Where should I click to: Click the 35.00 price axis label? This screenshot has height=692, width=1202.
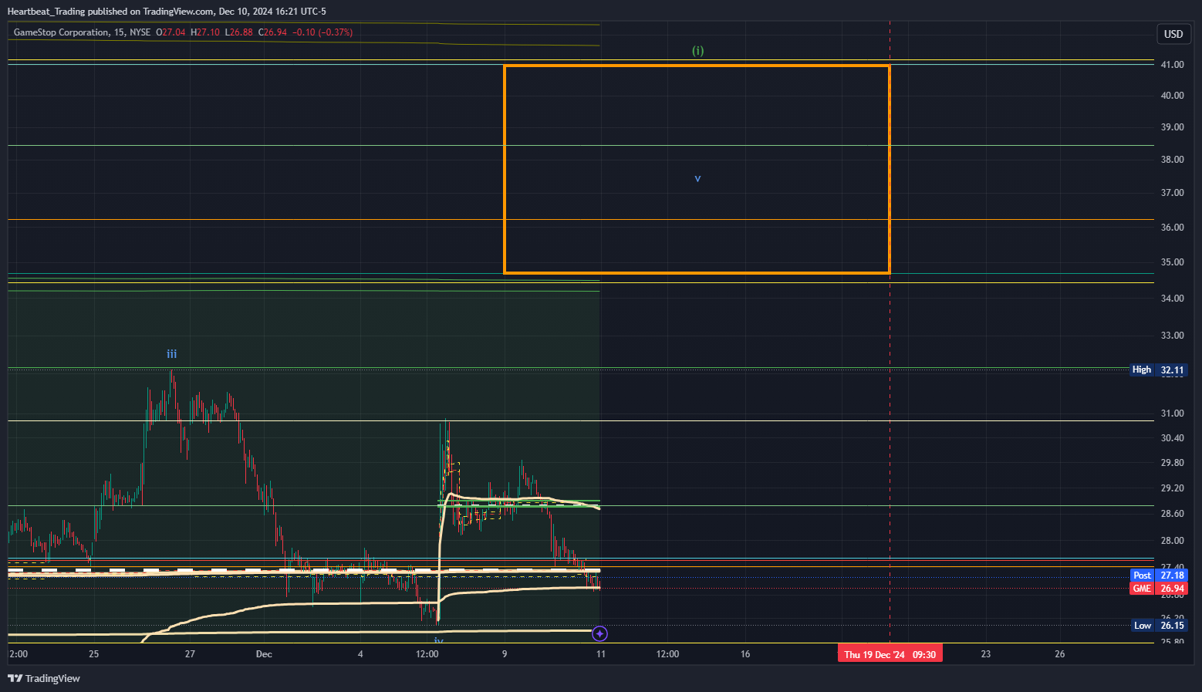click(x=1172, y=262)
